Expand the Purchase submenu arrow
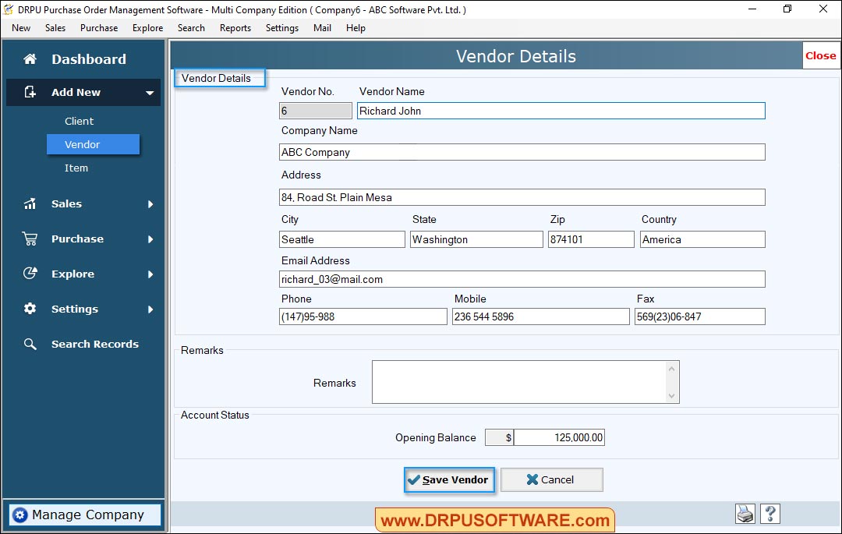The image size is (842, 534). click(x=150, y=239)
